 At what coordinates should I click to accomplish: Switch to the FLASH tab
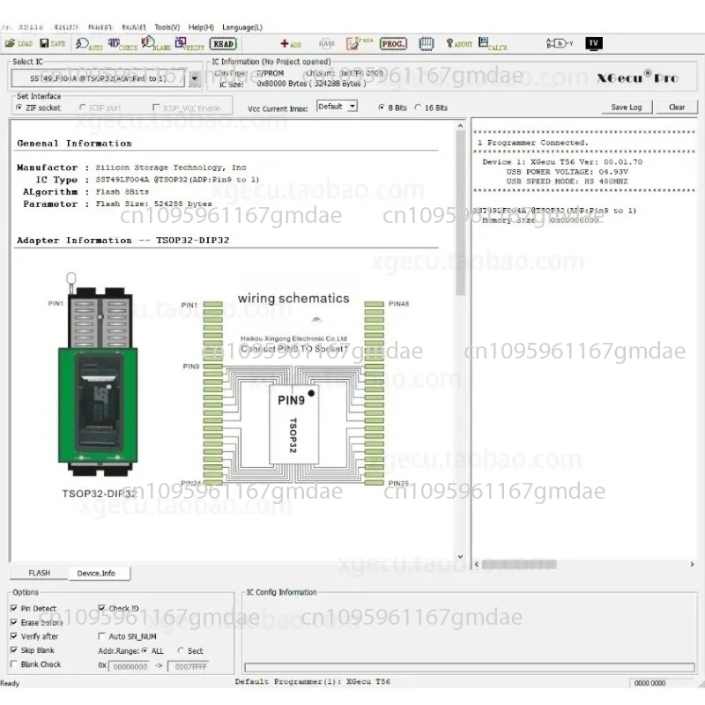39,573
